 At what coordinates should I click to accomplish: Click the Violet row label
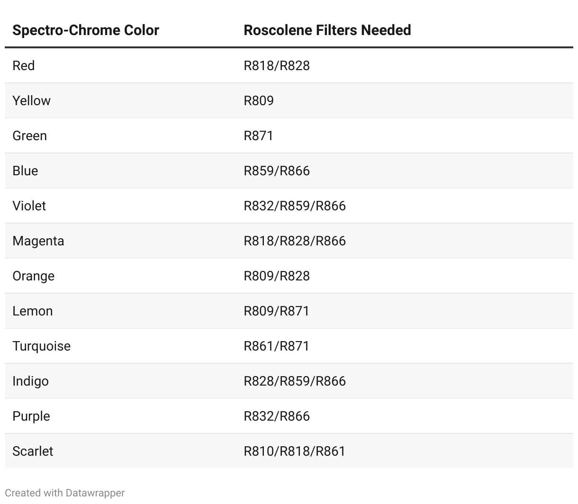click(29, 206)
